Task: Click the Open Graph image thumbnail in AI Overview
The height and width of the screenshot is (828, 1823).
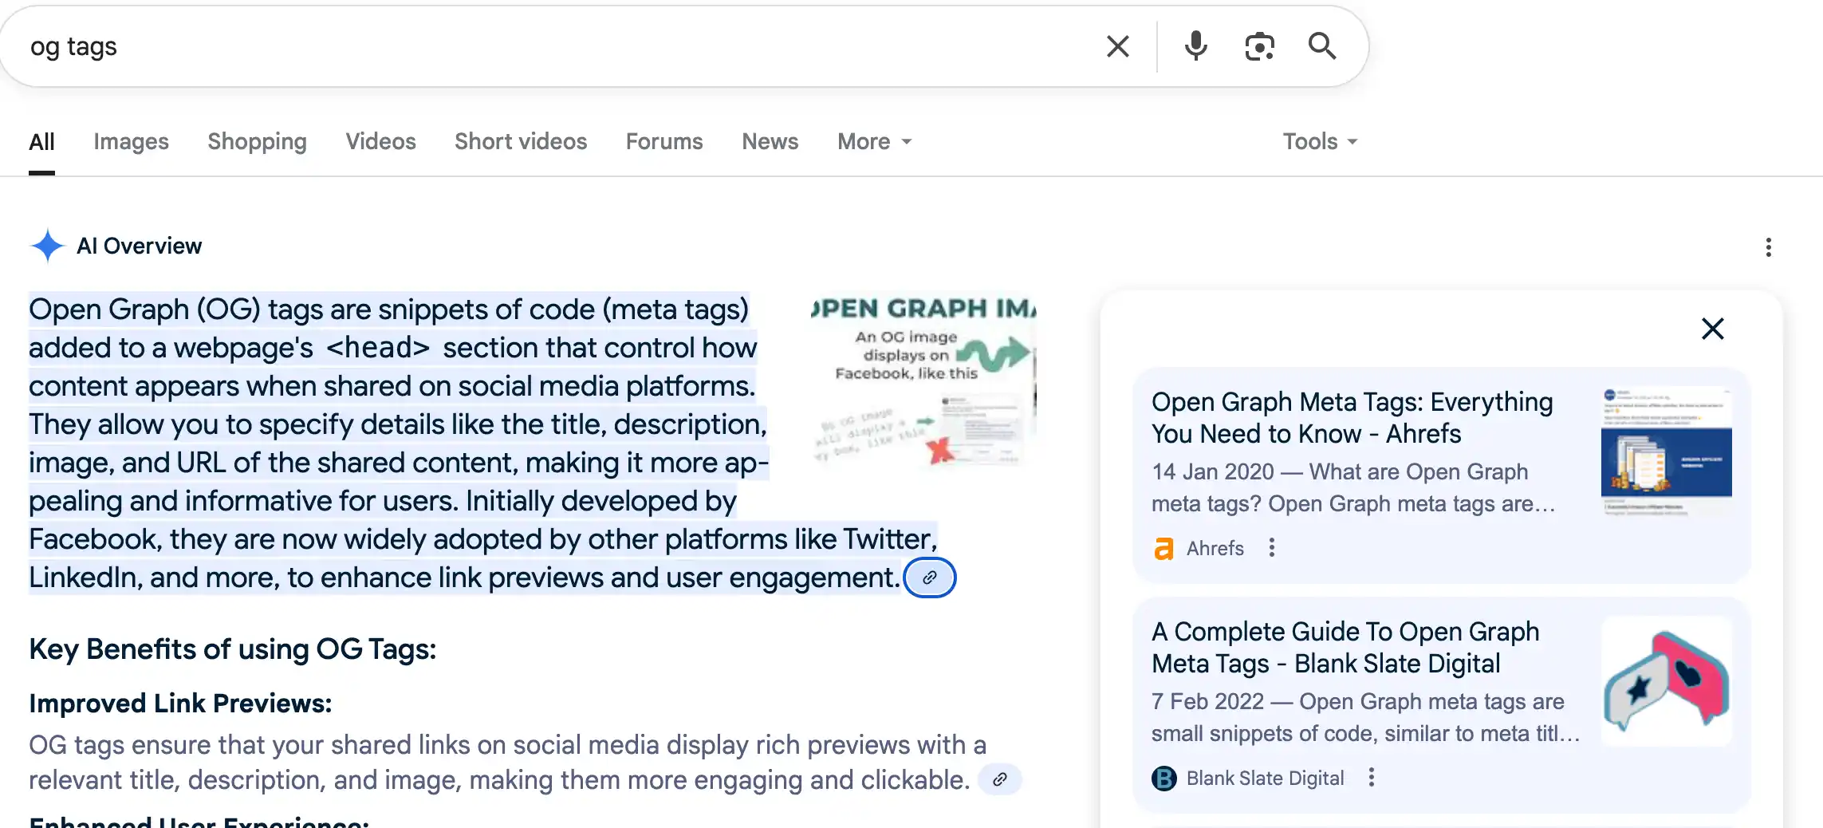Action: click(923, 381)
